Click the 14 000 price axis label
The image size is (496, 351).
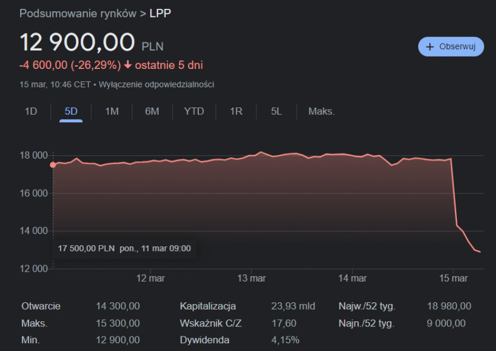[x=34, y=231]
